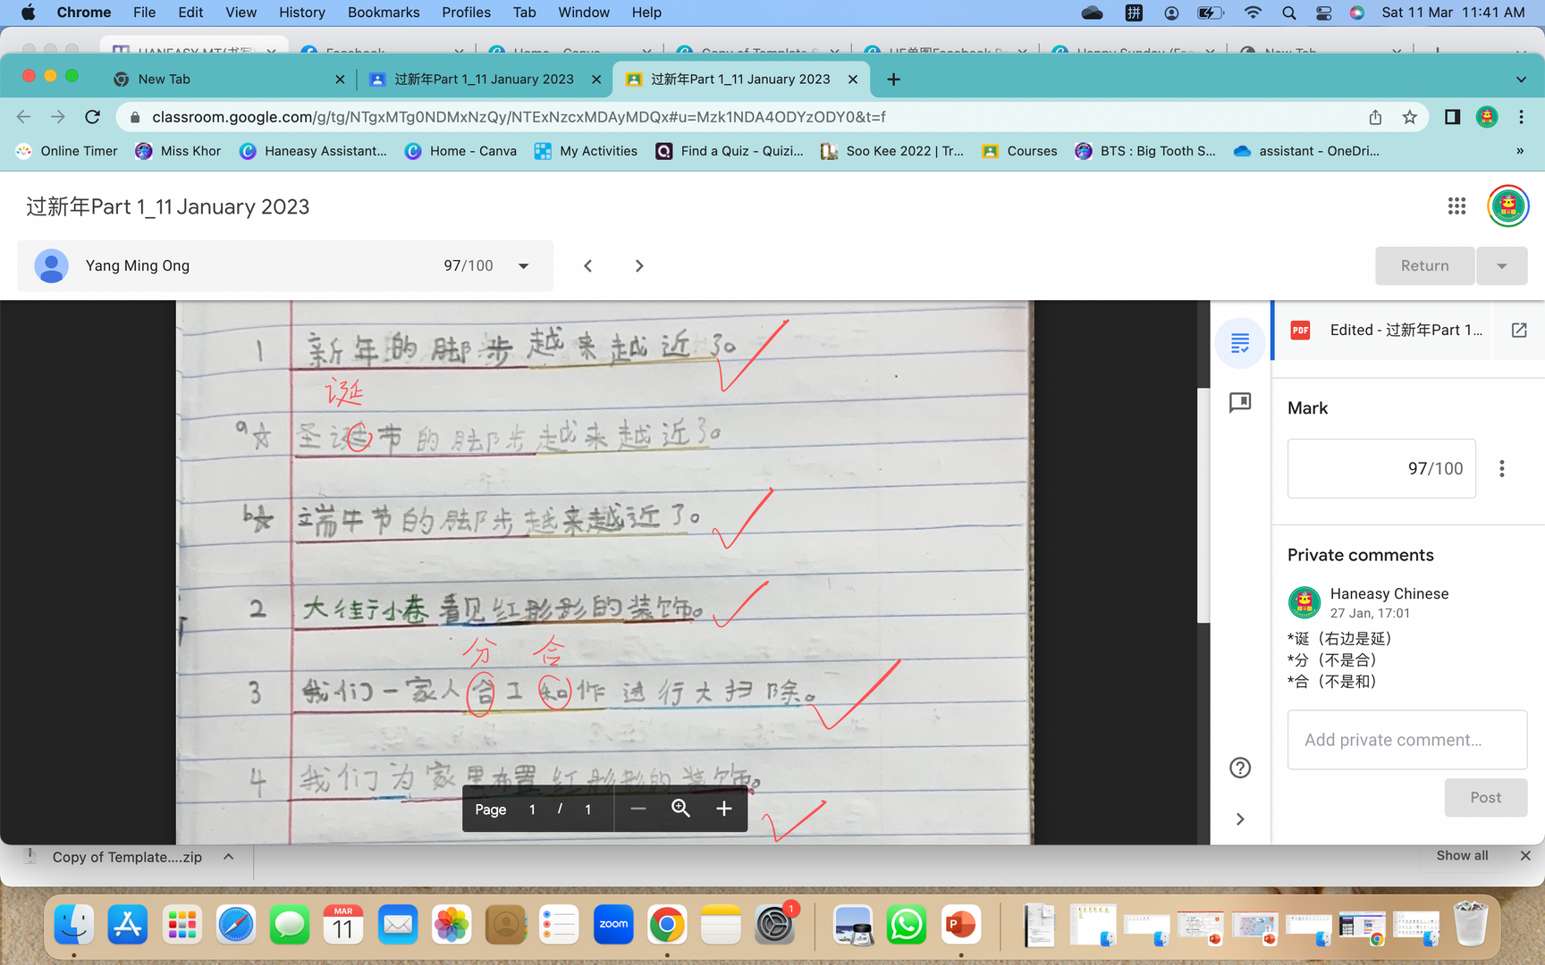Expand the Return button dropdown arrow
The image size is (1545, 965).
point(1502,266)
